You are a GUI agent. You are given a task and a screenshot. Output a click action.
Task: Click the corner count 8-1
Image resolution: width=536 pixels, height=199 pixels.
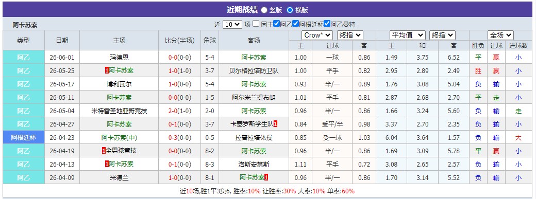pyautogui.click(x=210, y=178)
